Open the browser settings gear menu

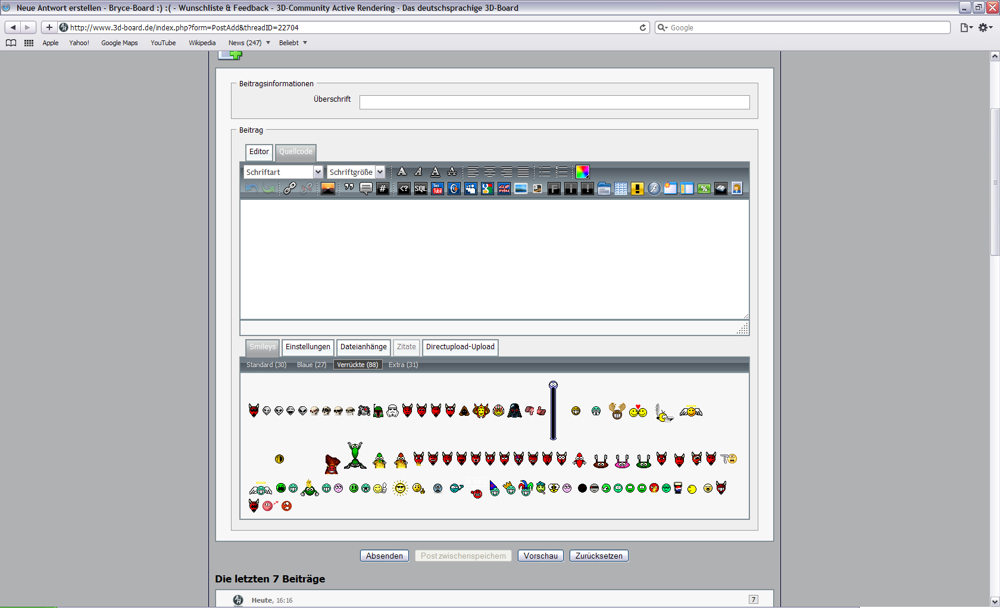click(x=985, y=27)
